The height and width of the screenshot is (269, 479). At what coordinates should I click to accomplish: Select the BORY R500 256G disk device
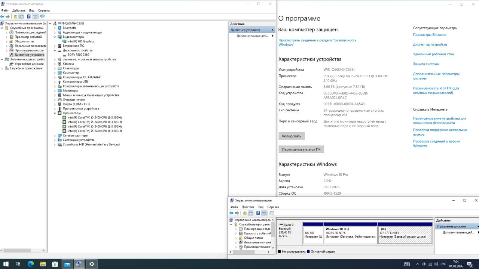78,55
